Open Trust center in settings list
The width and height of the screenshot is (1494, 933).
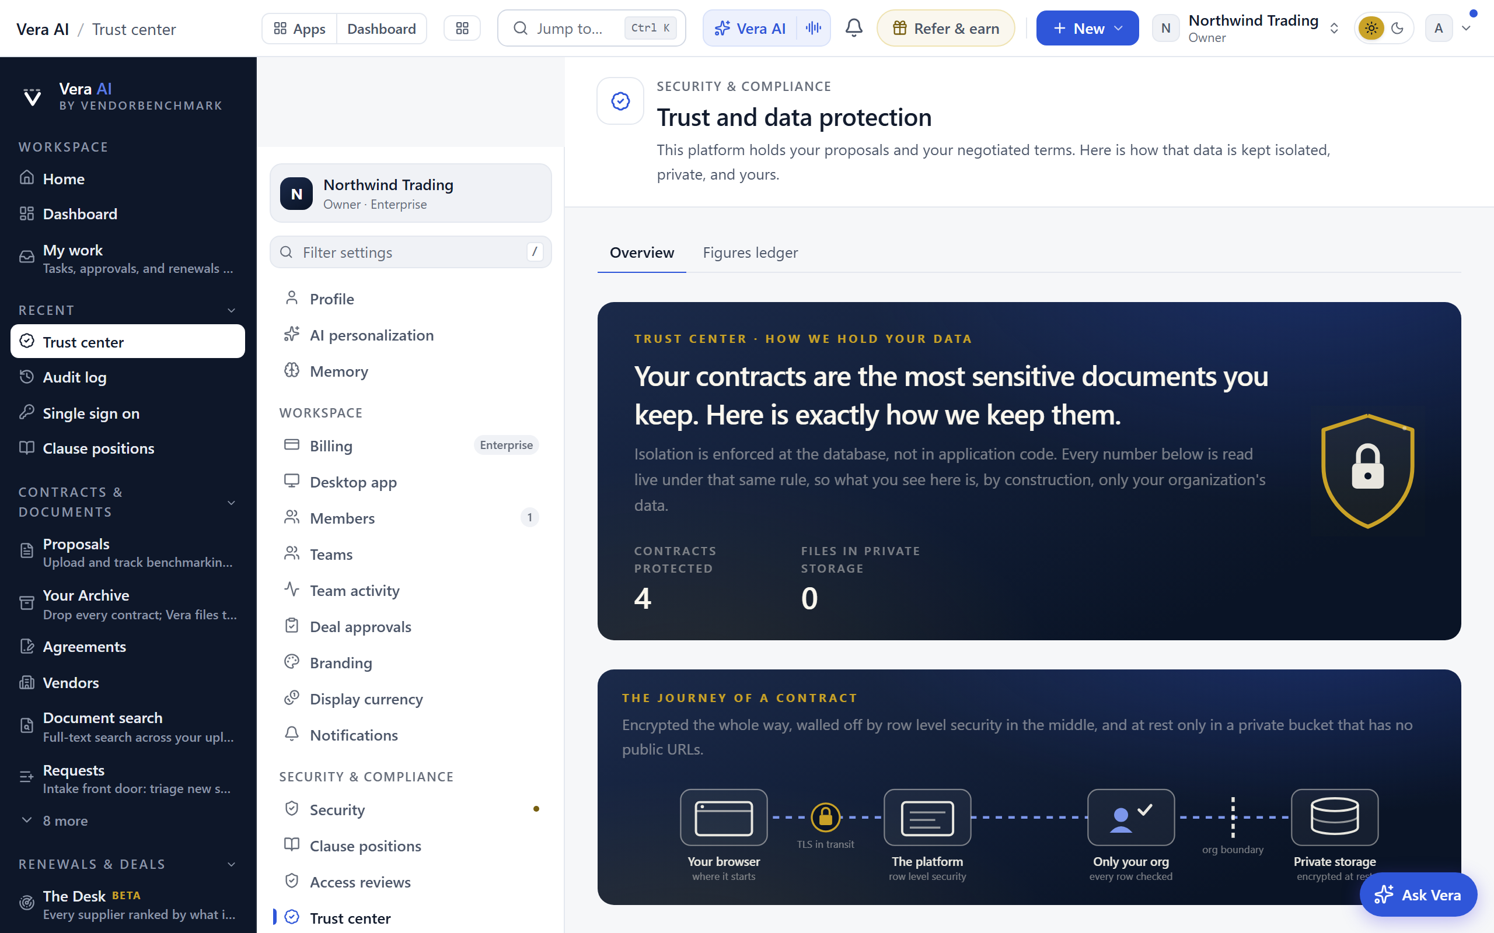410,918
